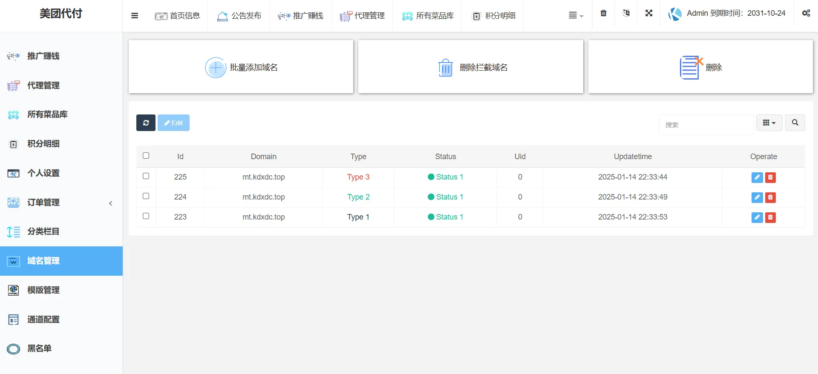Open the 公告发布 top tab
Viewport: 818px width, 374px height.
[x=239, y=16]
